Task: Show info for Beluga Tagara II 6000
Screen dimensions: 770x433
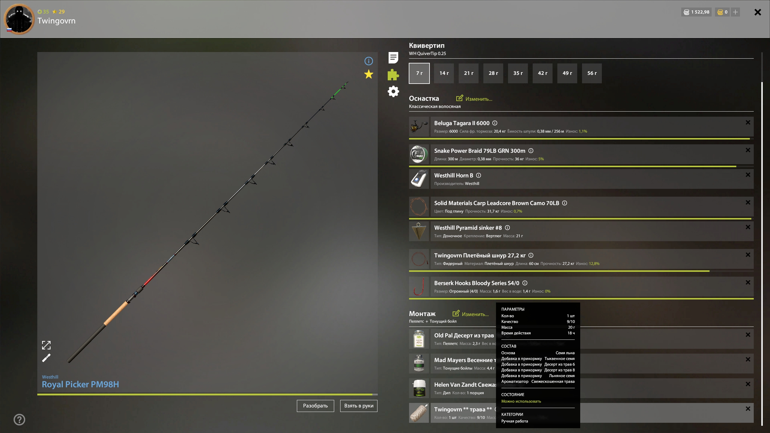Action: coord(495,123)
